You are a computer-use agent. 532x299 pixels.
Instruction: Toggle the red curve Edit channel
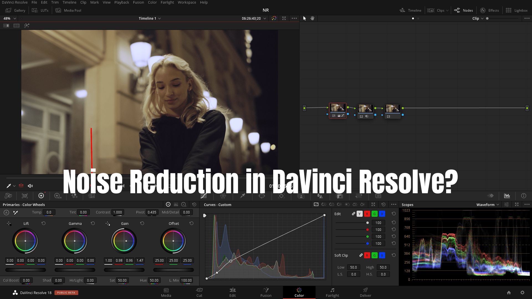click(367, 214)
